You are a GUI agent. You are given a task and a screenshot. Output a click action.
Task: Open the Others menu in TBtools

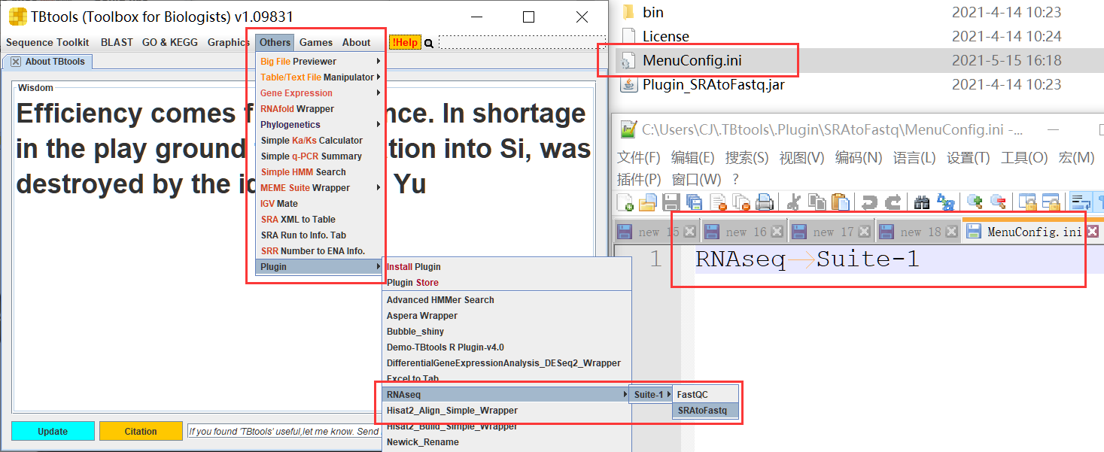point(275,43)
